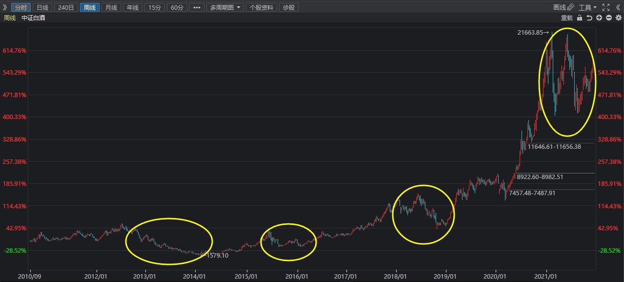Click the undo arrow icon

589,18
